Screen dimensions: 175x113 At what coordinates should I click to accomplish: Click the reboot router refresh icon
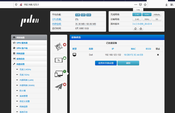click(135, 29)
